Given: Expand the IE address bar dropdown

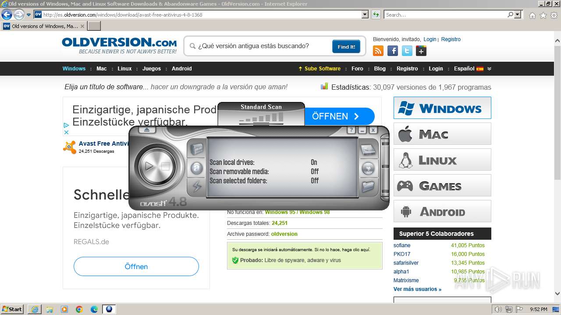Looking at the screenshot, I should [x=365, y=14].
